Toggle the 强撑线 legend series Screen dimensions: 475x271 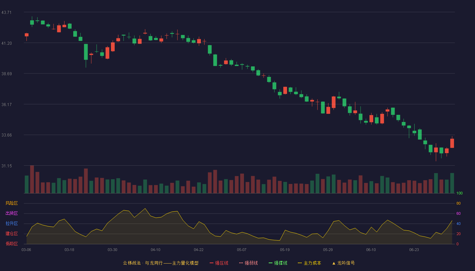[278, 263]
